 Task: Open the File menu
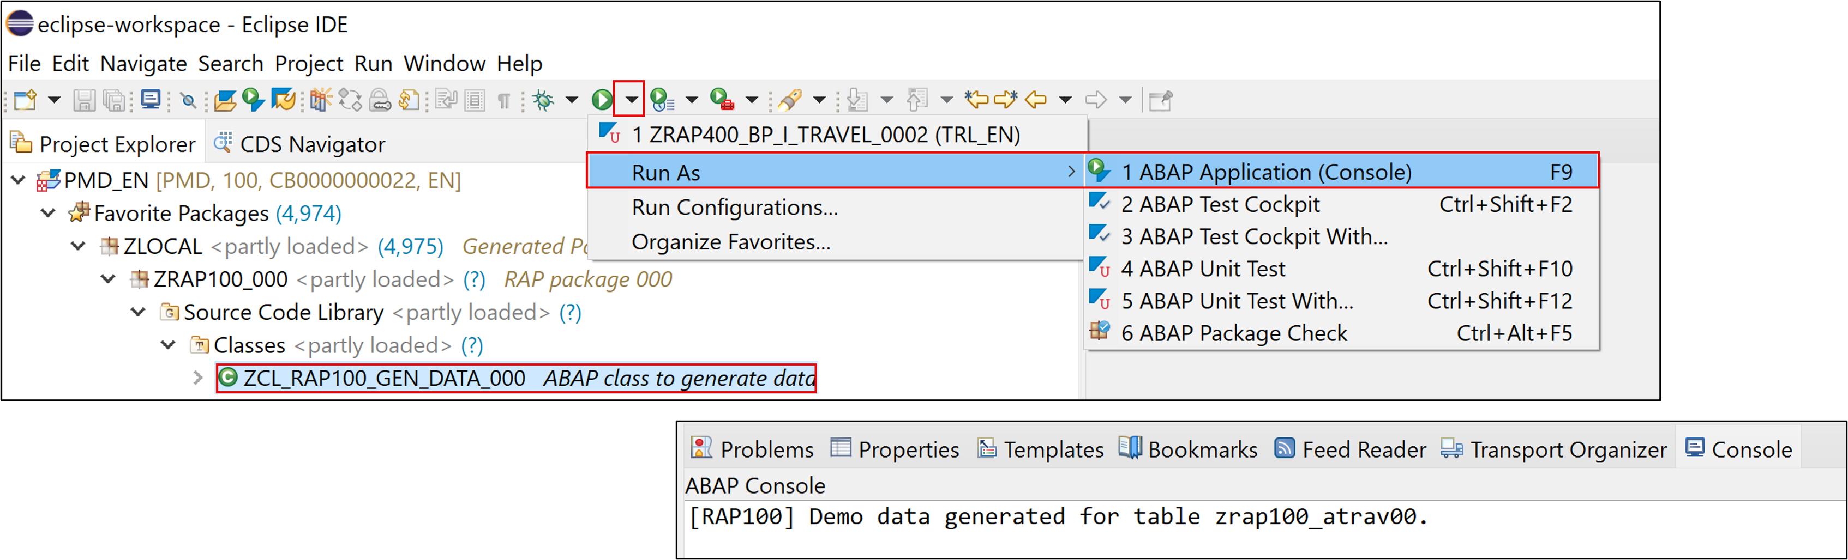click(x=25, y=64)
